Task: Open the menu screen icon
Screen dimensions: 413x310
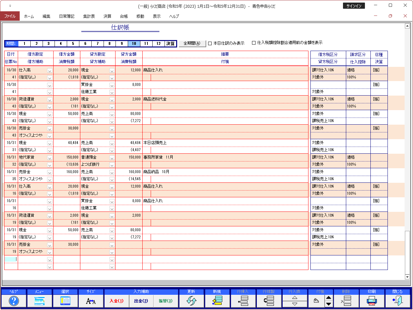Action: point(39,301)
